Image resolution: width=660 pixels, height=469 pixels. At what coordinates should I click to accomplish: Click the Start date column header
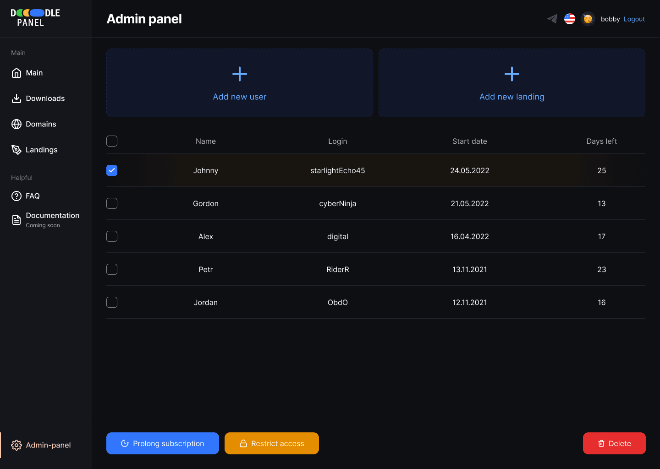[470, 141]
